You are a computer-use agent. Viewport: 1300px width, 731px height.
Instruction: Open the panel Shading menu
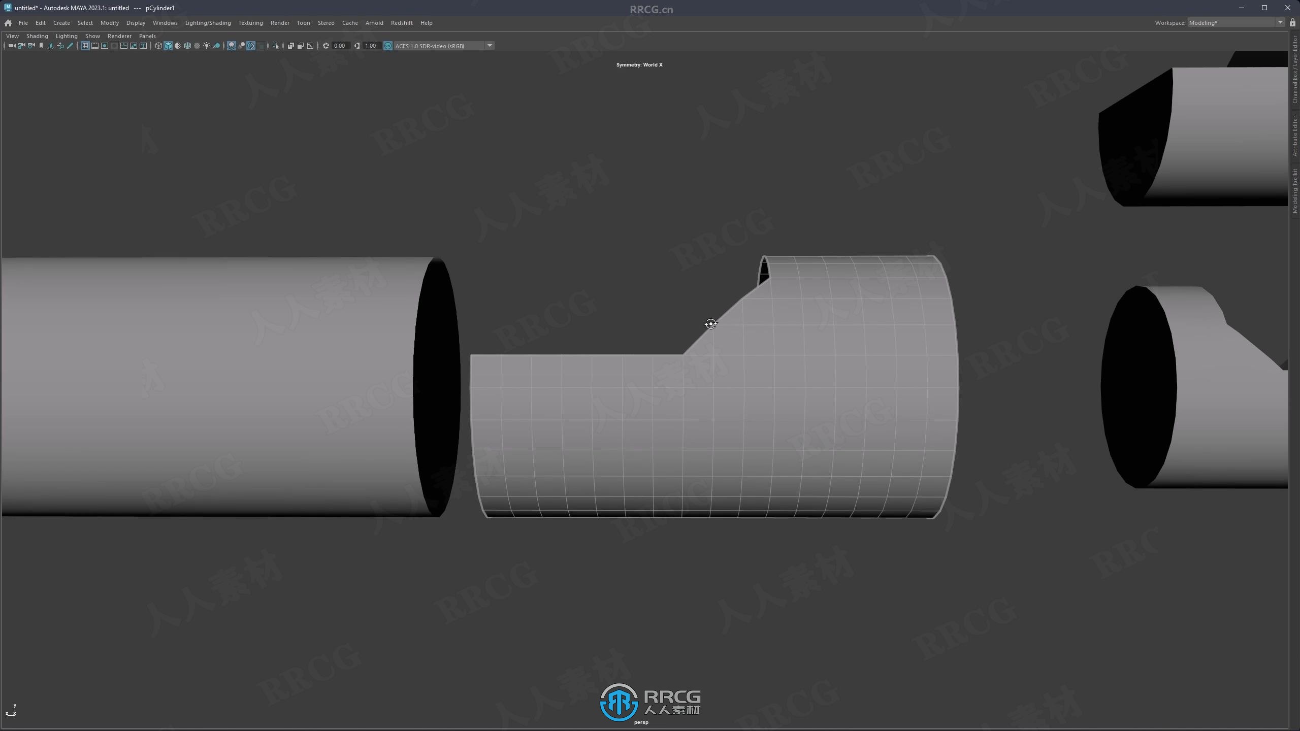tap(37, 36)
